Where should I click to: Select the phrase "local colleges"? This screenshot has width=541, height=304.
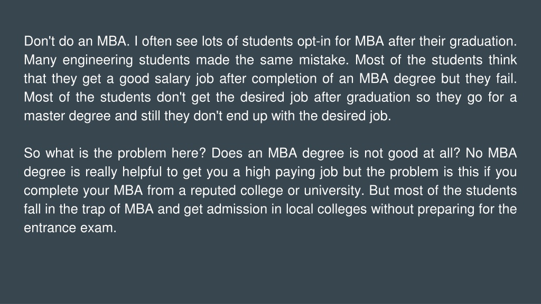[326, 209]
